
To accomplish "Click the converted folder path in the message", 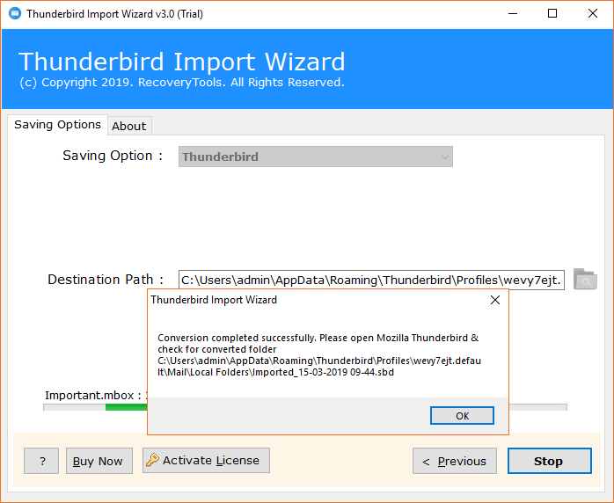I will click(x=319, y=366).
